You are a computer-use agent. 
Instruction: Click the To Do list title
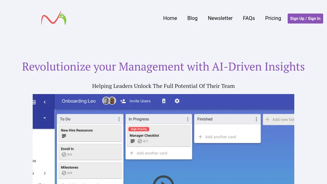tap(65, 119)
